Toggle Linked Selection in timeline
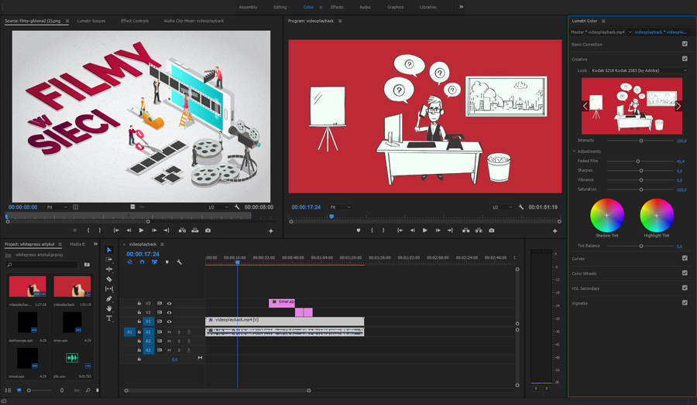 154,262
